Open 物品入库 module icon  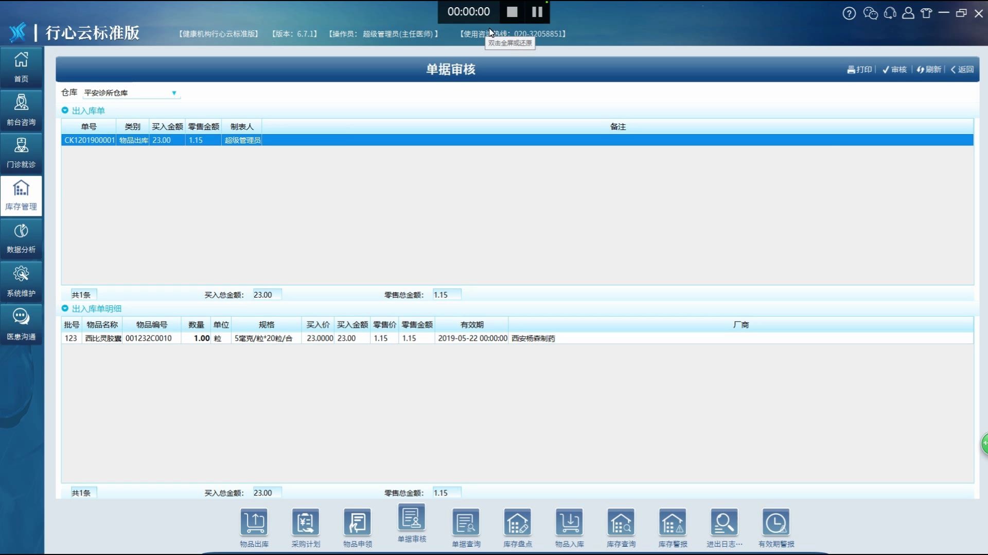[x=569, y=523]
